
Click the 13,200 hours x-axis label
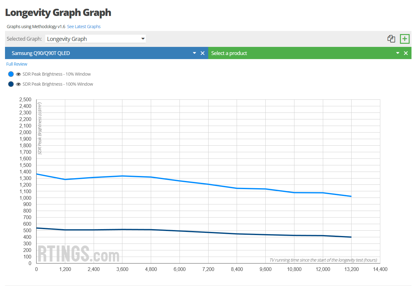pos(351,269)
